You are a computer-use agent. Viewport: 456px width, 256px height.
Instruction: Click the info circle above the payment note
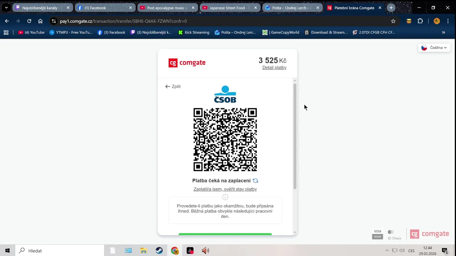pos(225,197)
